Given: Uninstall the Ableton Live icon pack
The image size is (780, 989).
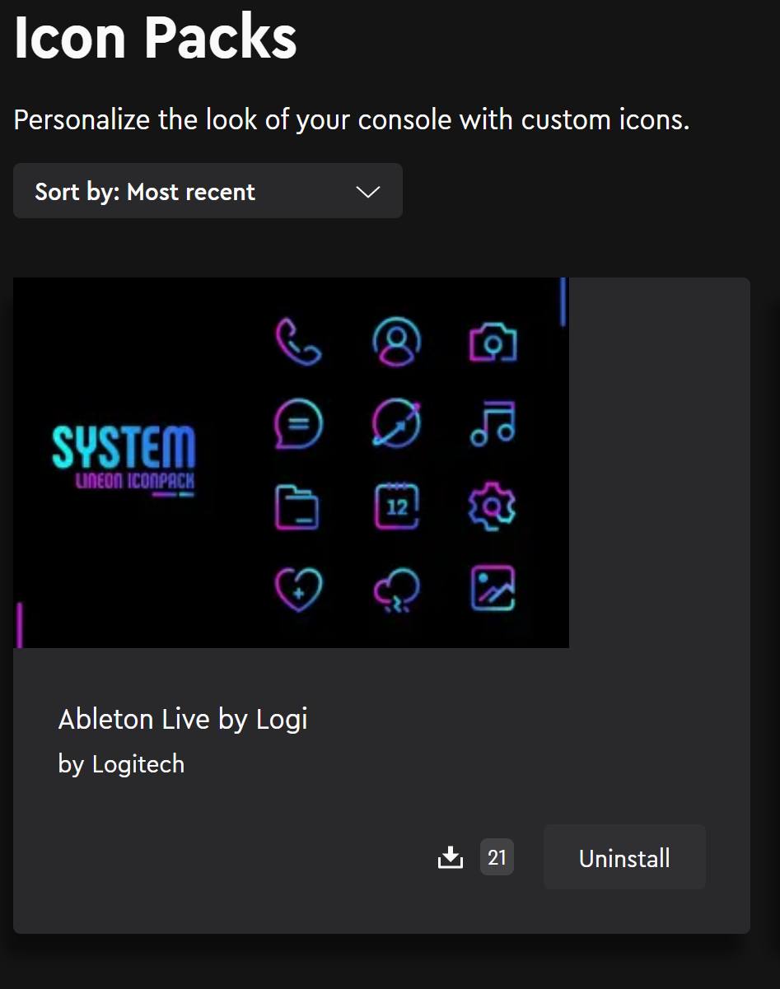Looking at the screenshot, I should pyautogui.click(x=624, y=857).
